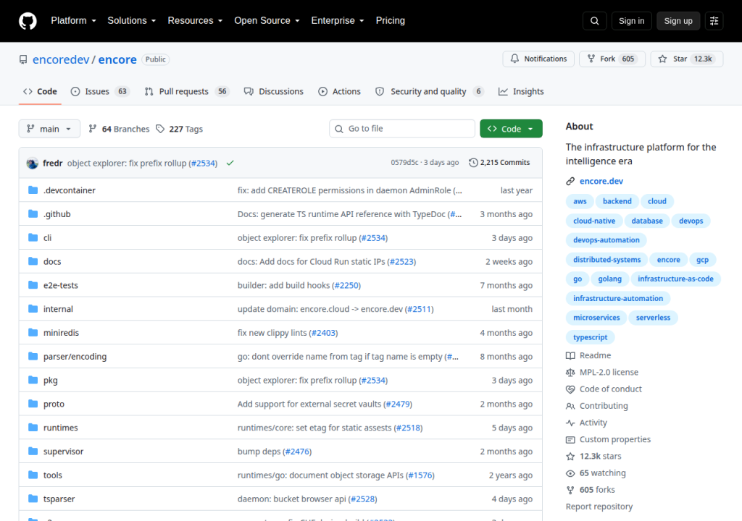Screen dimensions: 742x521
Task: Expand the Enterprise menu
Action: pos(338,21)
